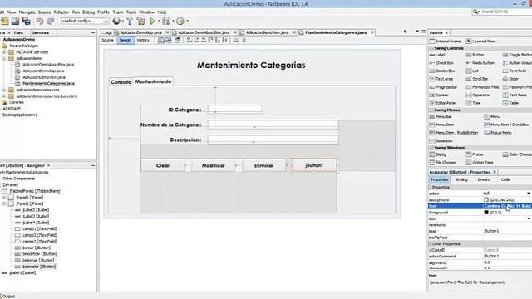Click the Nombre de la Categoria field
This screenshot has width=532, height=299.
(273, 125)
